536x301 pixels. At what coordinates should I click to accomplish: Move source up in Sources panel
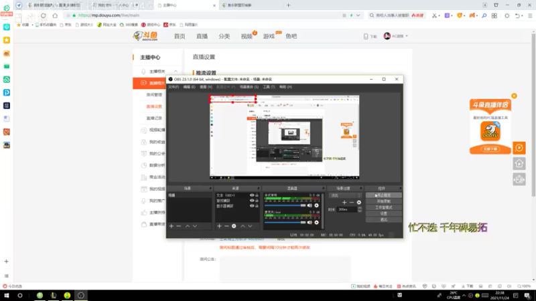click(x=243, y=226)
